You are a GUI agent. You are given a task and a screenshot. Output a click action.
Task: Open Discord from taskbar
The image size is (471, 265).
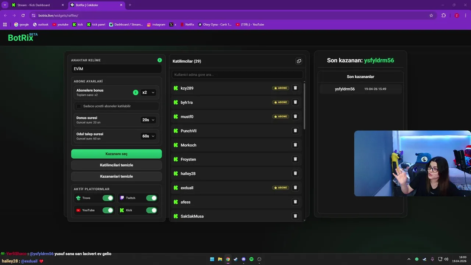click(x=244, y=259)
